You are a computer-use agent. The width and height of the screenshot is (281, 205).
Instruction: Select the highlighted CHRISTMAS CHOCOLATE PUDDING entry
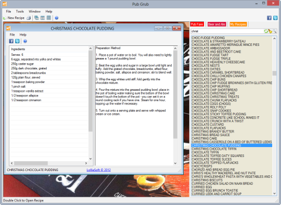(232, 146)
